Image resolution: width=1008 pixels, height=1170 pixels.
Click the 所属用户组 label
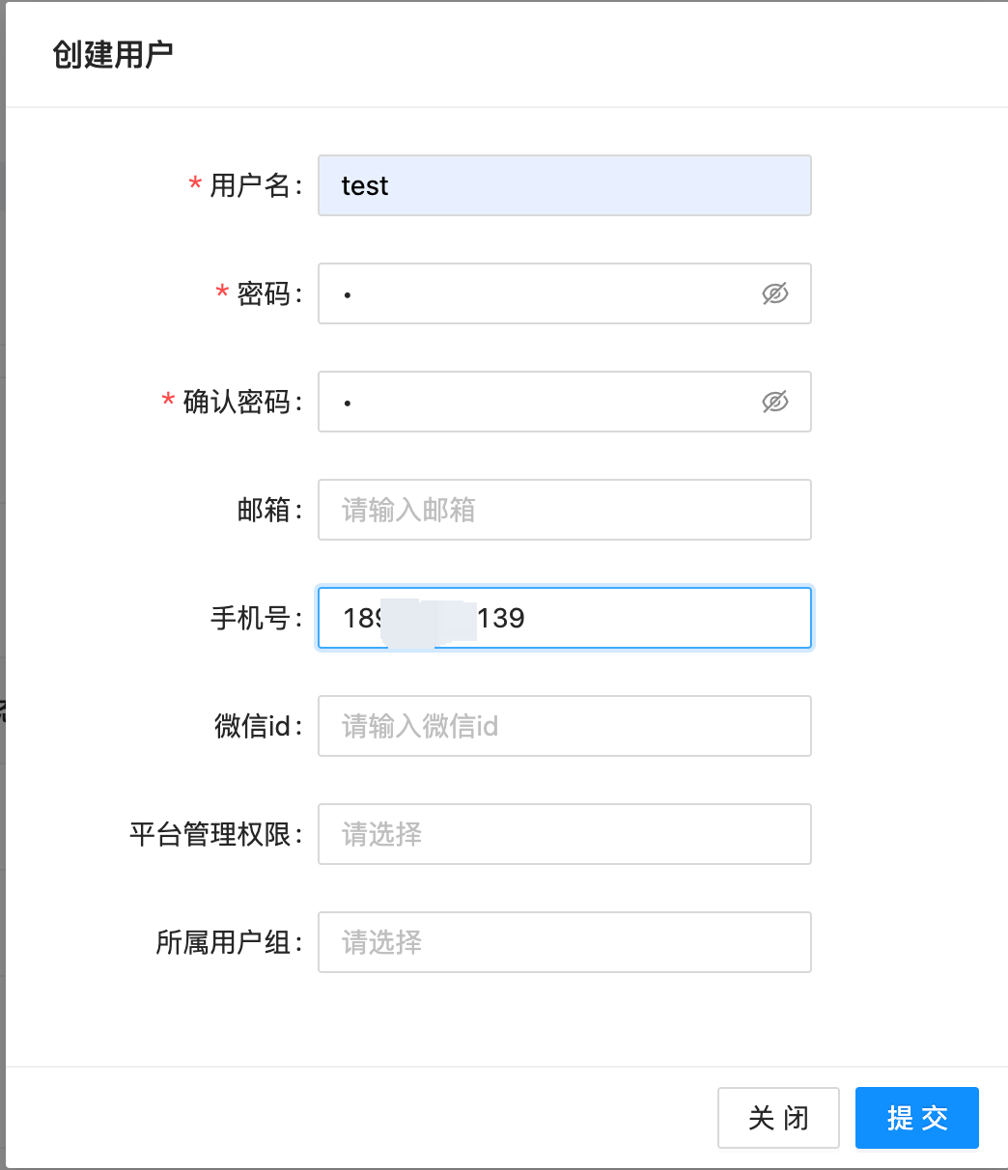click(223, 942)
